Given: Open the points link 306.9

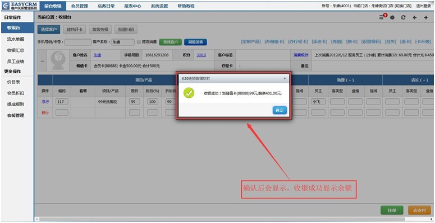Looking at the screenshot, I should coord(202,55).
